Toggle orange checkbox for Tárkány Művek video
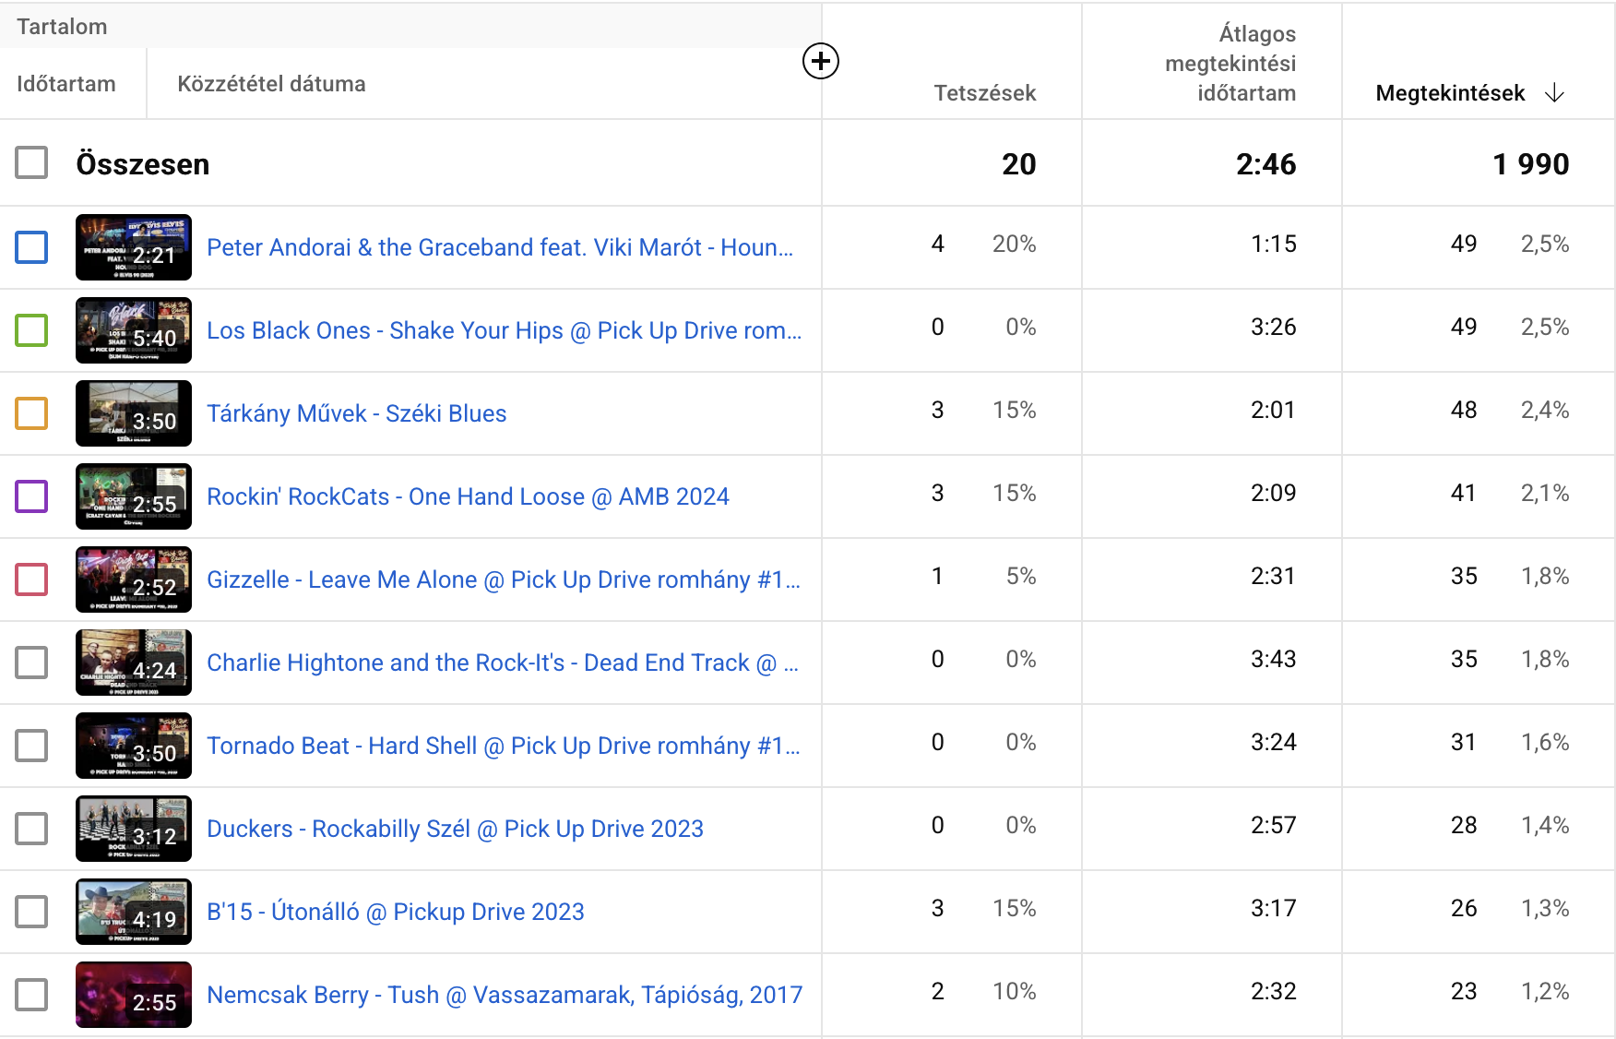 point(31,413)
